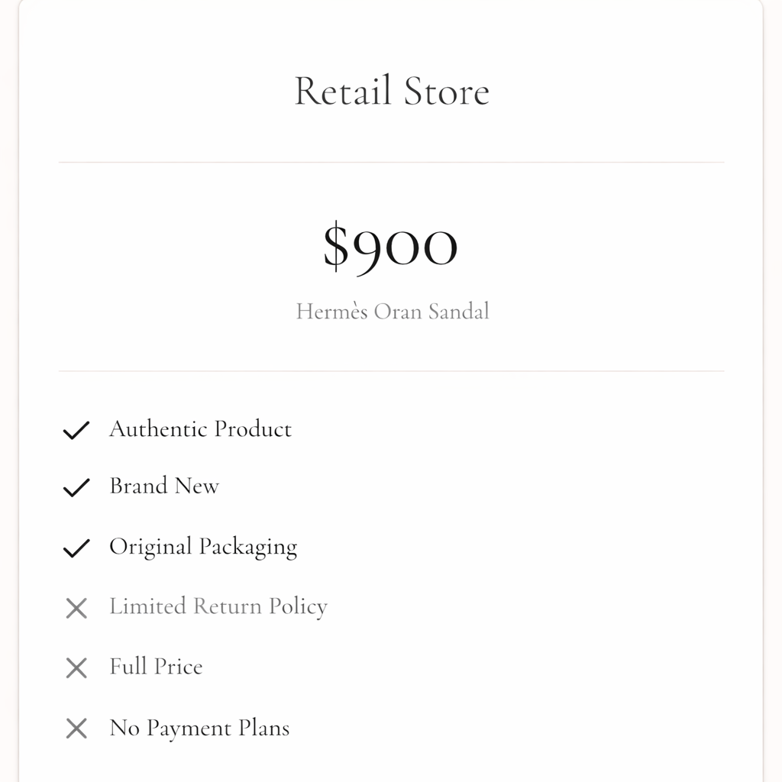Click the word Sandal in the product name

pyautogui.click(x=458, y=312)
